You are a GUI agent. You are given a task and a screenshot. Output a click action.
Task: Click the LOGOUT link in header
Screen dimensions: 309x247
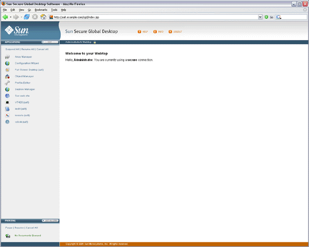point(178,32)
